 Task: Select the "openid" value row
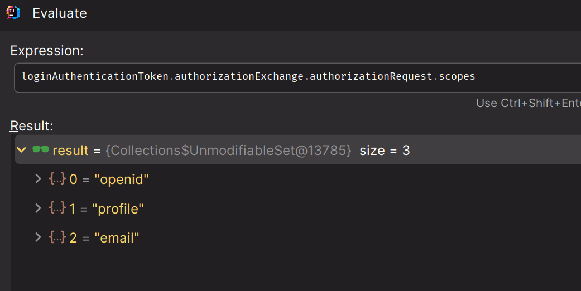click(122, 180)
